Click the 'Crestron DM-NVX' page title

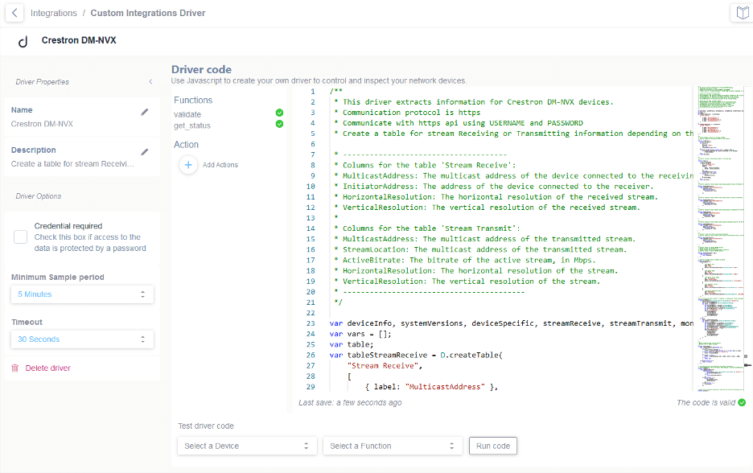(x=79, y=40)
